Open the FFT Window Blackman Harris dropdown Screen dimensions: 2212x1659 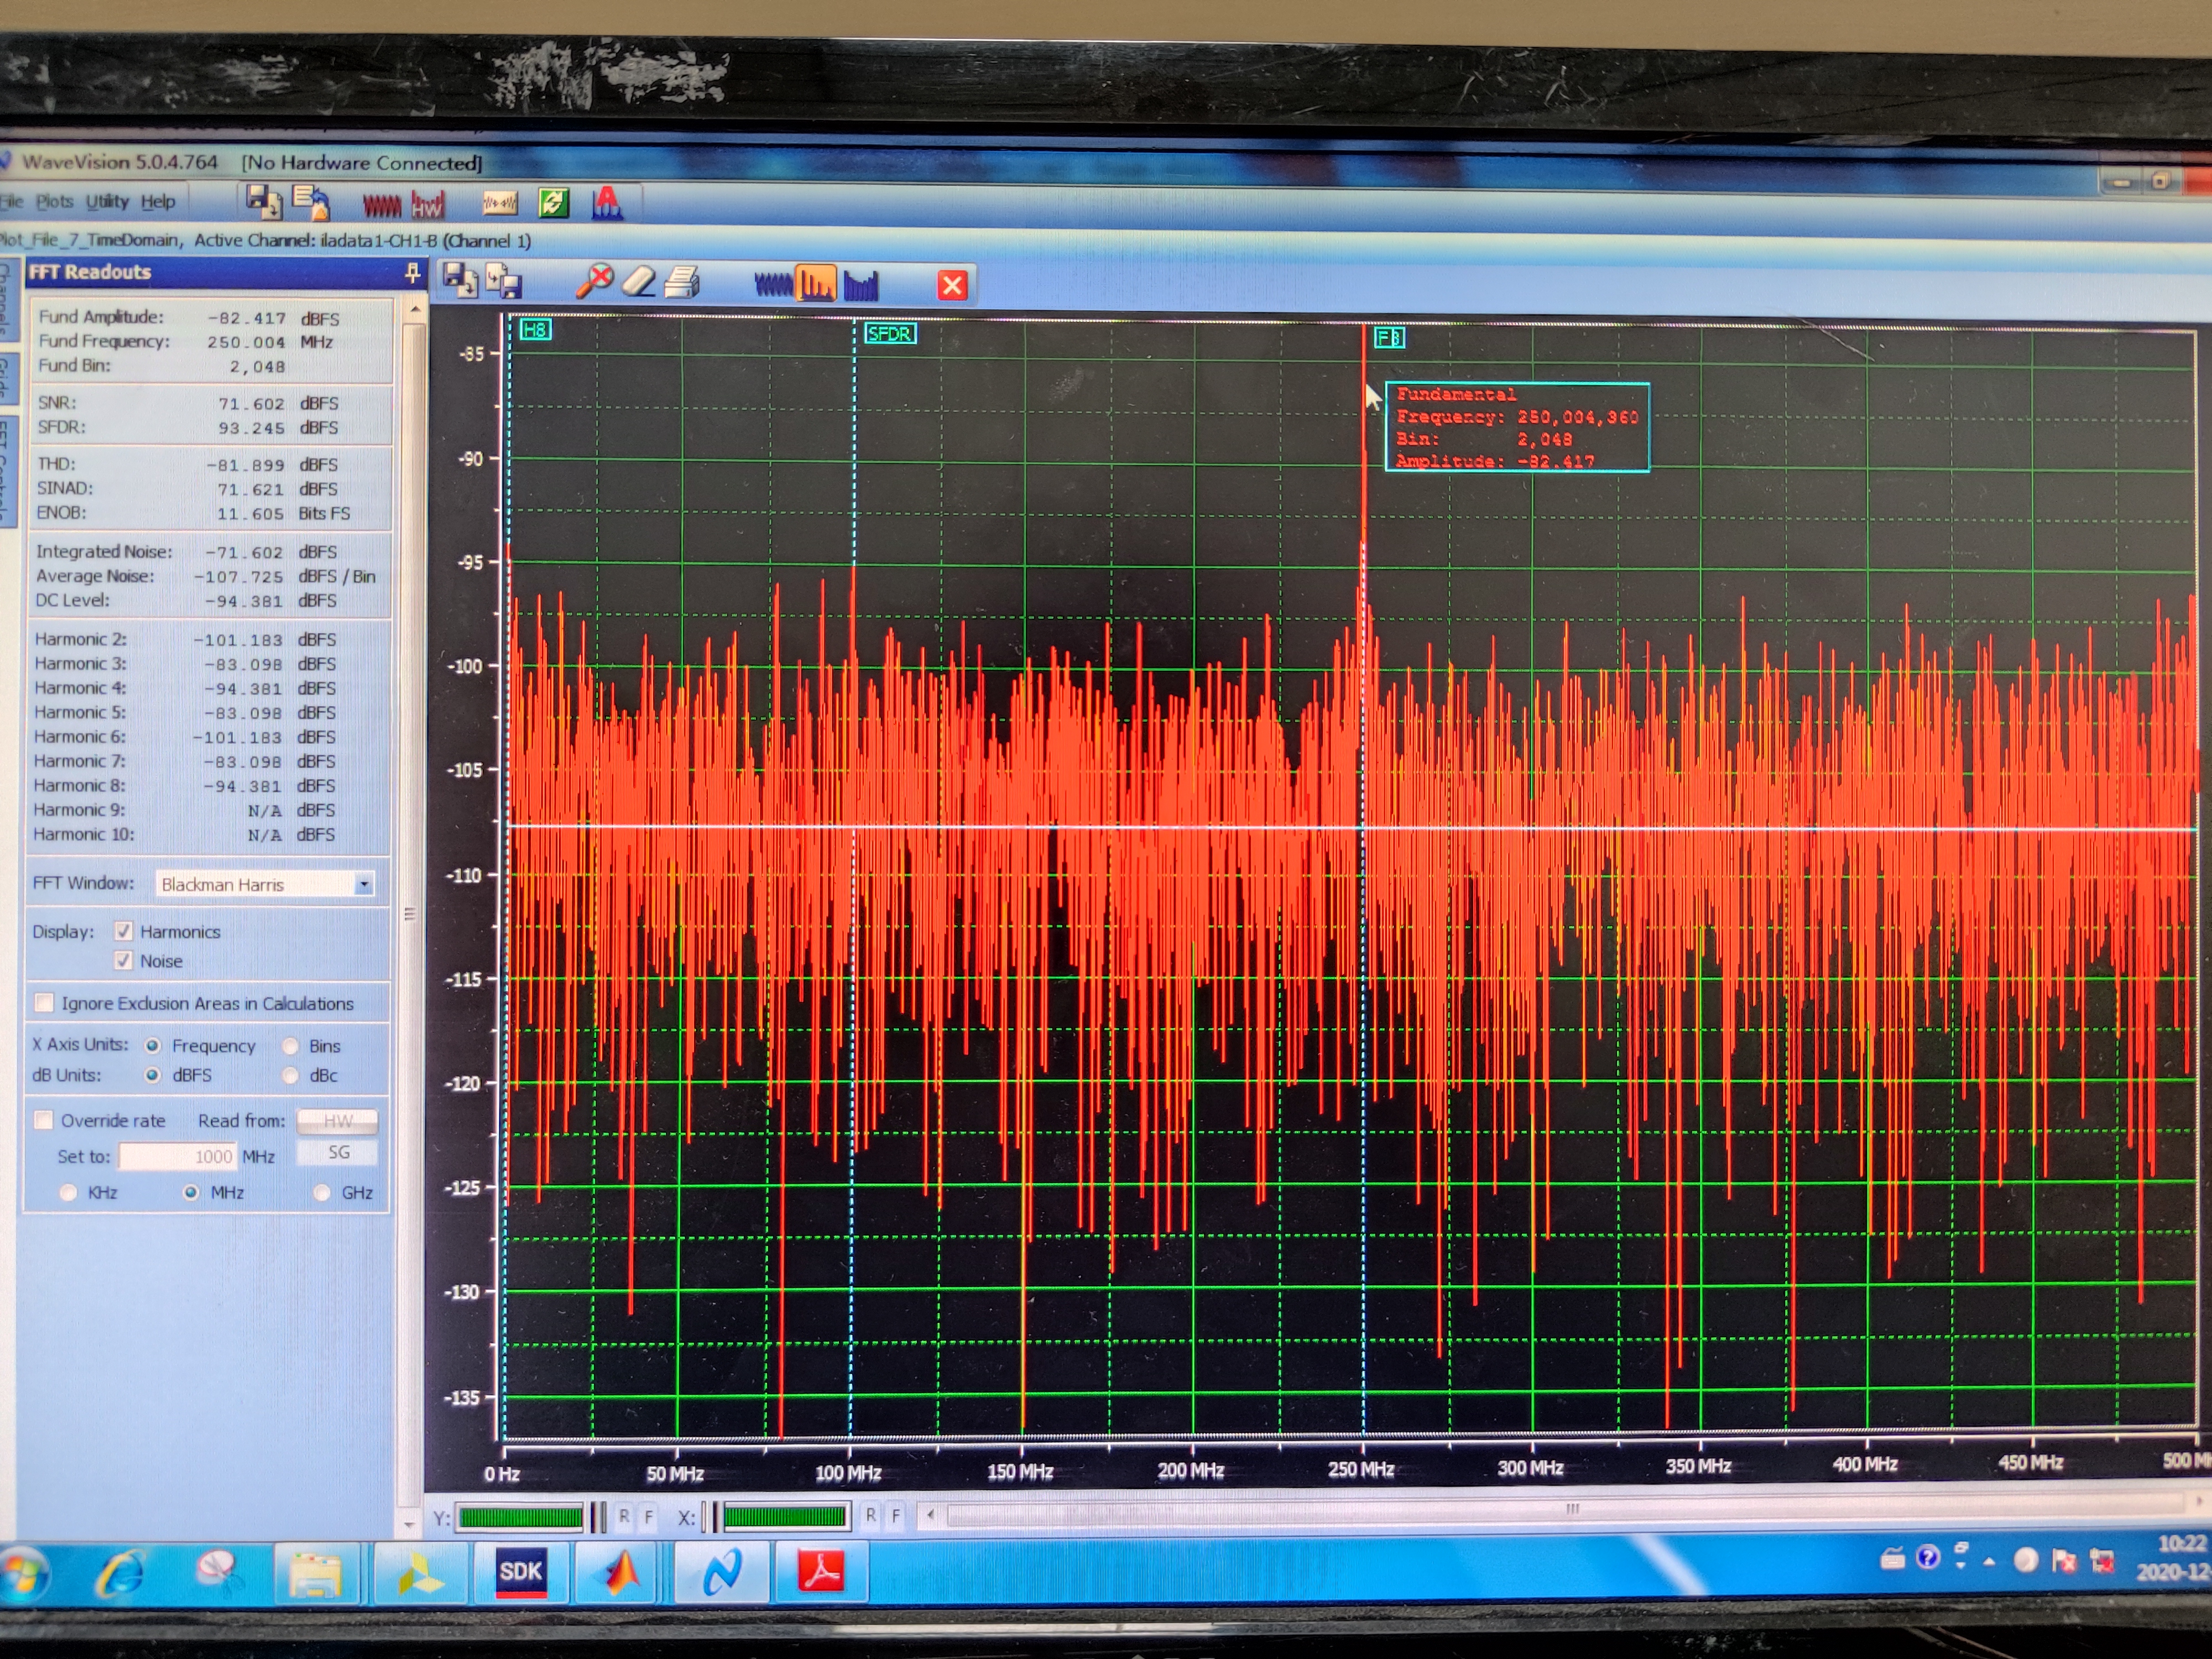364,884
